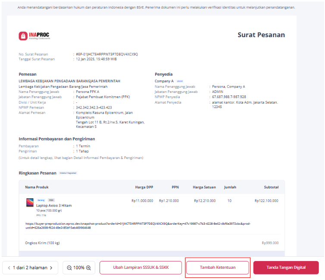The width and height of the screenshot is (325, 280).
Task: Click the Nama Produk column header
Action: coord(37,188)
